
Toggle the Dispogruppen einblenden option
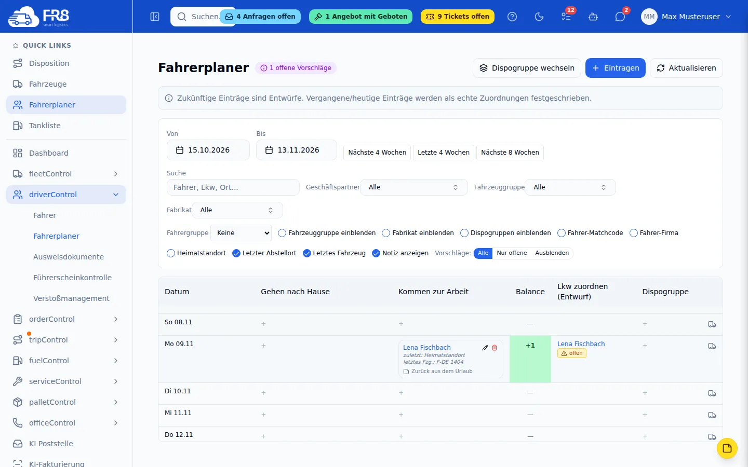pyautogui.click(x=464, y=233)
